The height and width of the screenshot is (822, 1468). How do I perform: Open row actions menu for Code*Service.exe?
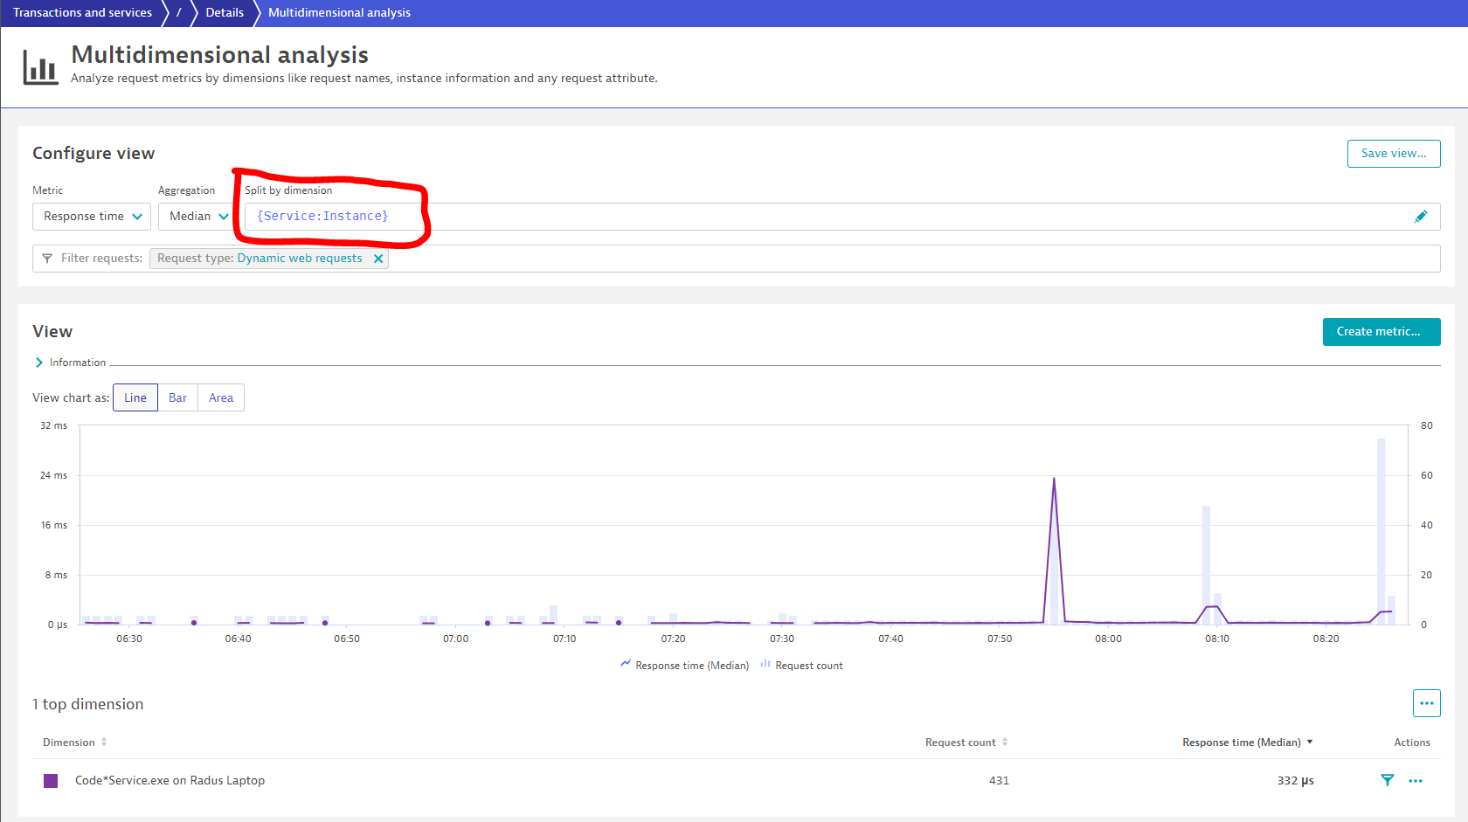(x=1416, y=780)
